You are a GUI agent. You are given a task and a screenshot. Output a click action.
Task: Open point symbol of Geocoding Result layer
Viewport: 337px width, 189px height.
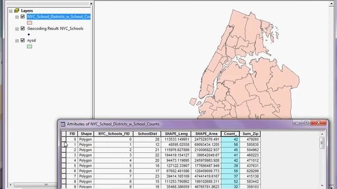[x=29, y=35]
